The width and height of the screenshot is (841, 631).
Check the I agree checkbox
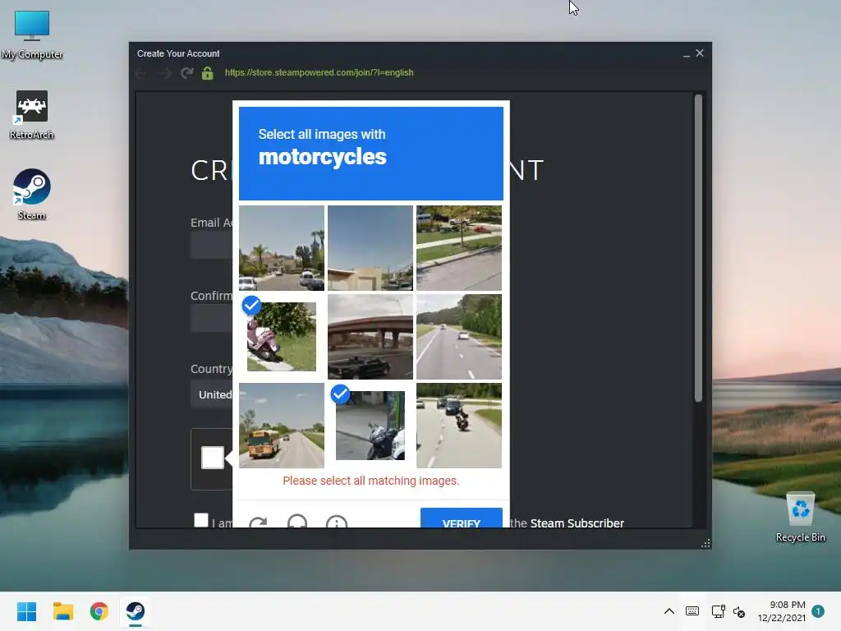click(201, 520)
